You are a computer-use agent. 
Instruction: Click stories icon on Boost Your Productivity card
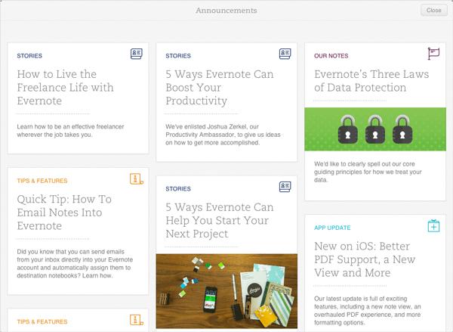point(285,54)
